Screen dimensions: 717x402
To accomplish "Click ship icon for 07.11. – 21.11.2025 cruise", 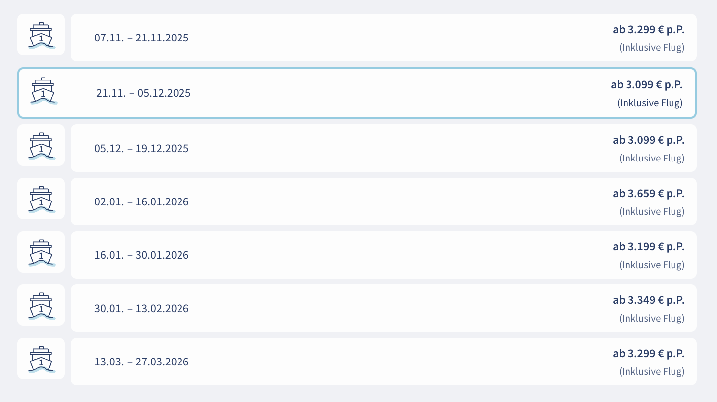I will click(41, 35).
